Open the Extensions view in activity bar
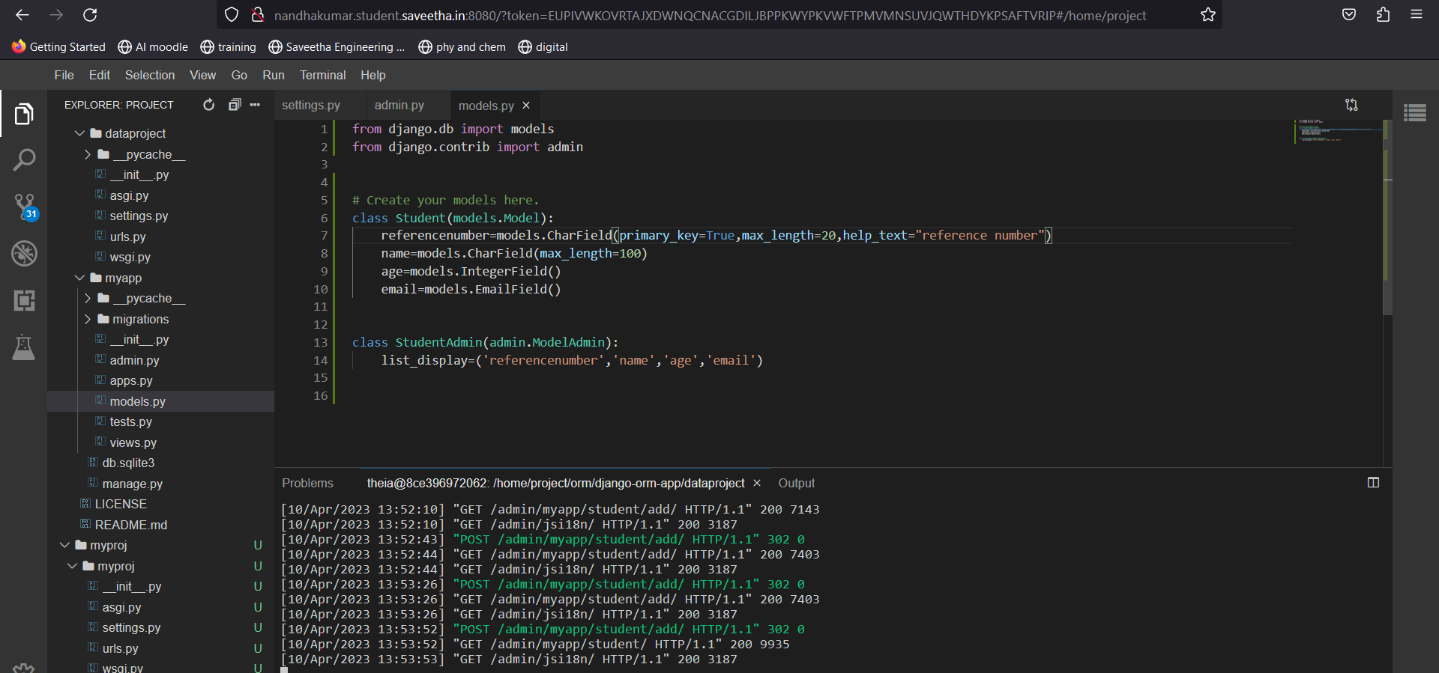 (x=24, y=300)
